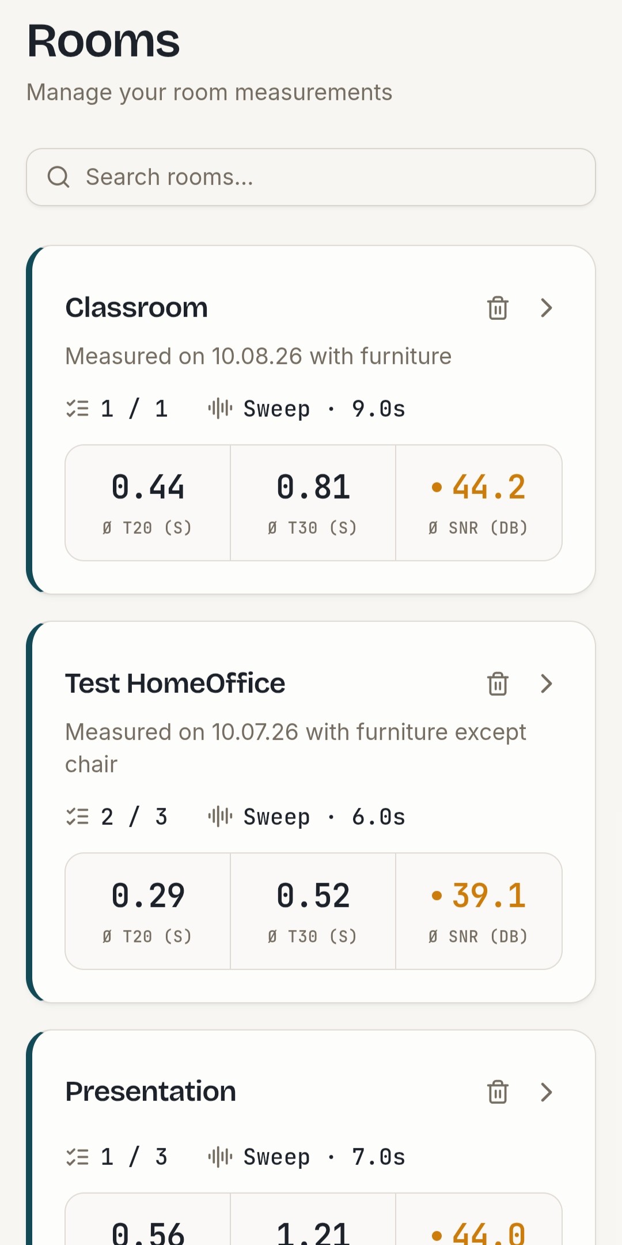Click the Classroom checklist count icon

[78, 409]
